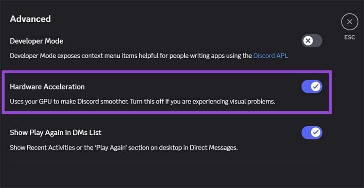Click blue track of Hardware Acceleration switch
Screen dimensions: 364x188
pos(306,86)
